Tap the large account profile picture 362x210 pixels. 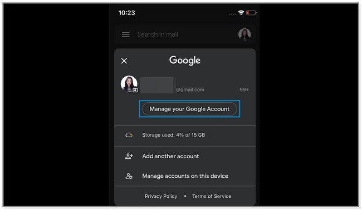[129, 83]
